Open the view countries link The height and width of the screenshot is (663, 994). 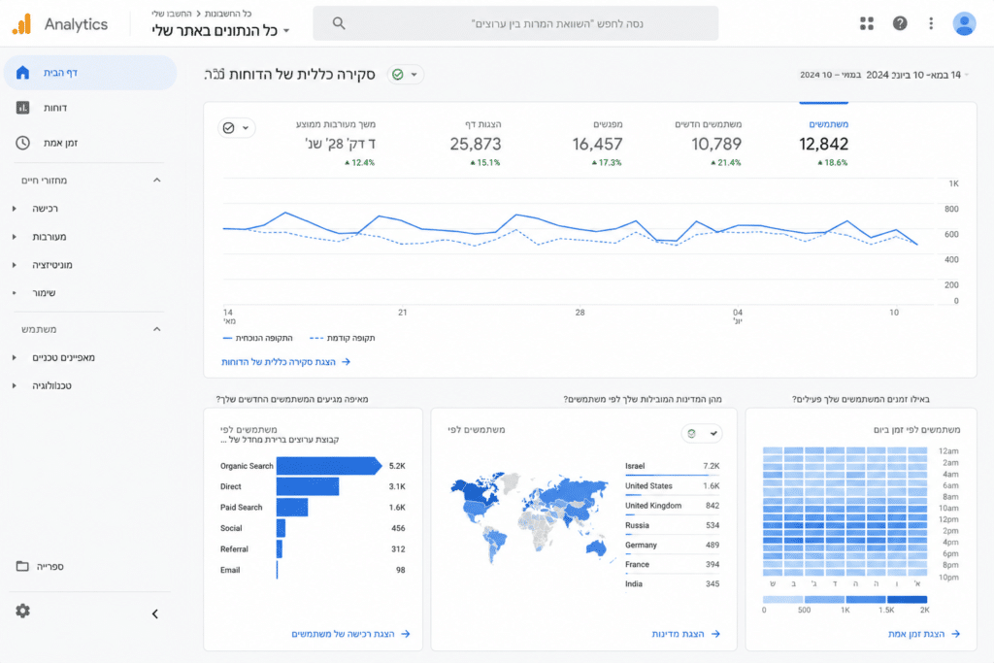pyautogui.click(x=685, y=634)
